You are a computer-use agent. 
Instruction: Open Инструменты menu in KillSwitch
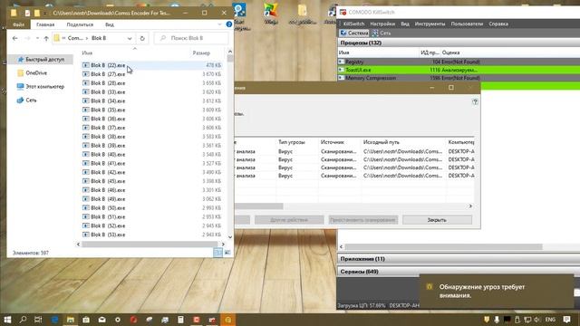(430, 24)
